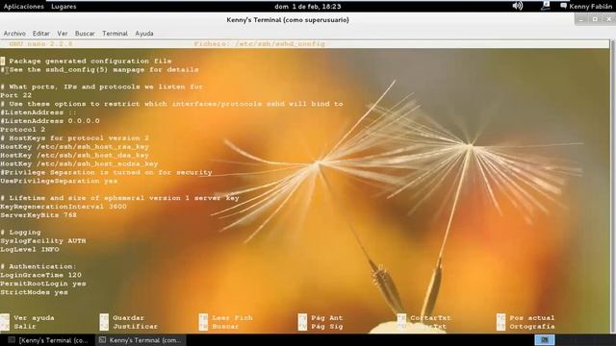616x346 pixels.
Task: Click the '# Authentication:' comment line
Action: [38, 267]
